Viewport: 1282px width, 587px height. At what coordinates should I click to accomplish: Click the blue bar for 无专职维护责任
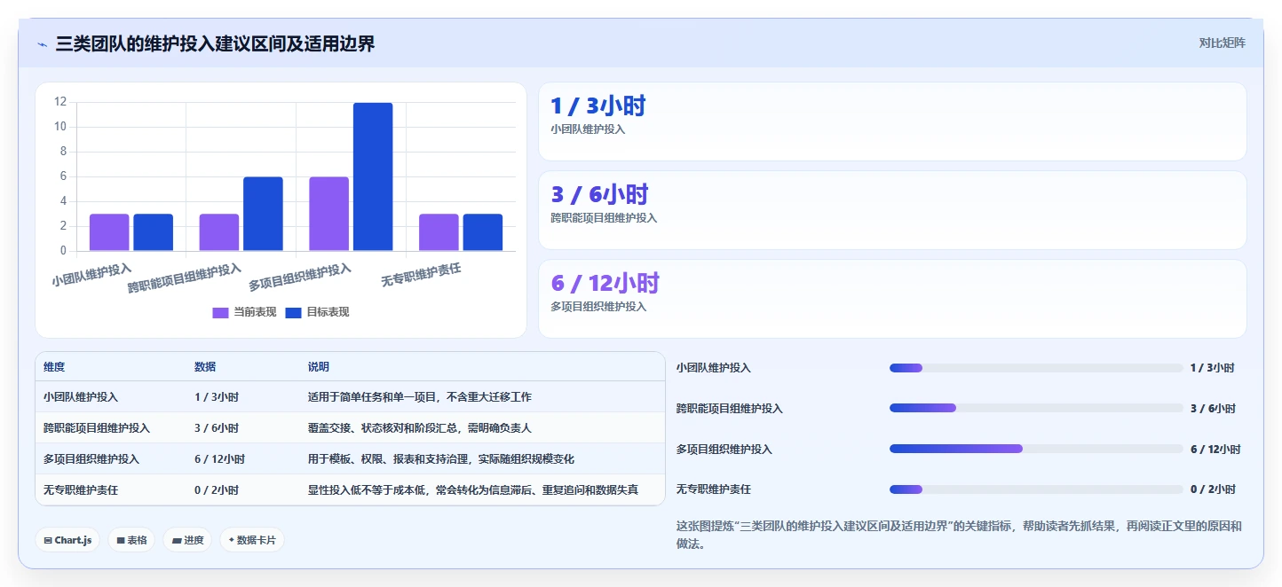pos(483,232)
